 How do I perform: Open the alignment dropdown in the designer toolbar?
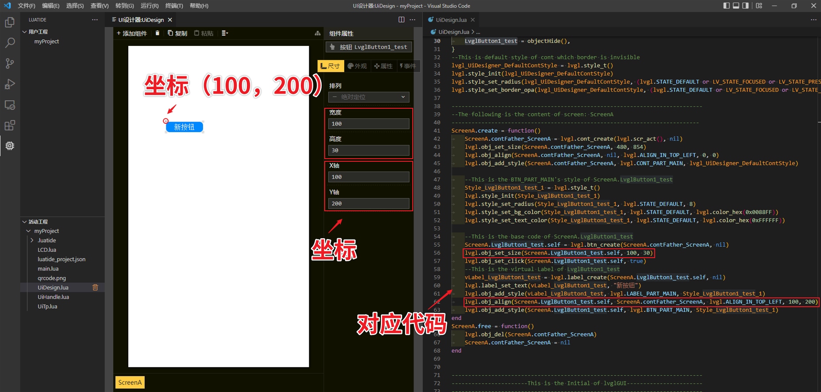point(225,33)
